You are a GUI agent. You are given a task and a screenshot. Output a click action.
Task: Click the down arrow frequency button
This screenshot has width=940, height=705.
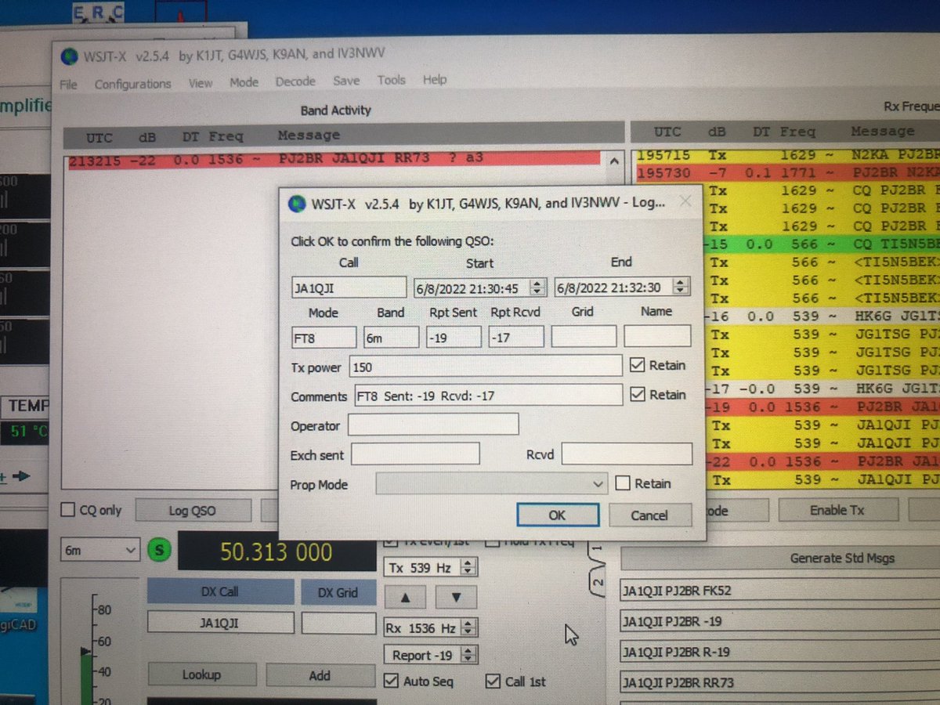(454, 597)
